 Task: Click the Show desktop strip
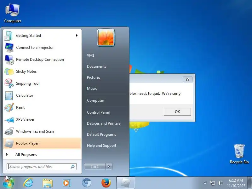(x=250, y=183)
